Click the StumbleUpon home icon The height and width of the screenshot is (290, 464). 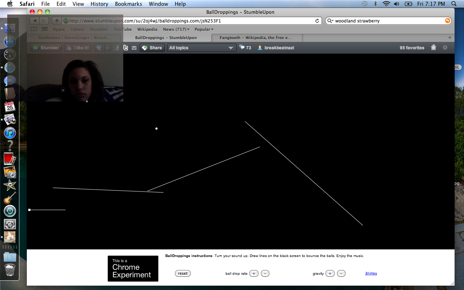point(433,47)
